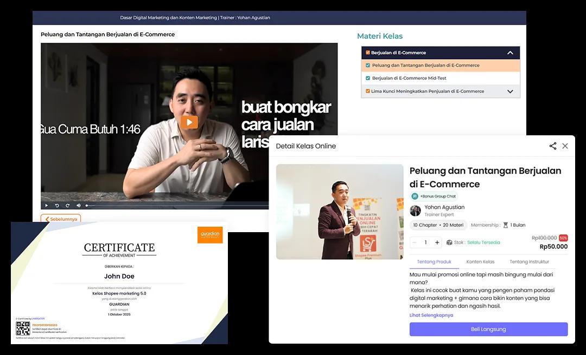Click the forward skip icon in the player
This screenshot has width=586, height=355.
click(67, 206)
